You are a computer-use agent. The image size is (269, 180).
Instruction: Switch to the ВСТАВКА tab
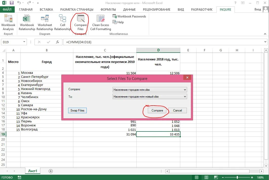[46, 10]
